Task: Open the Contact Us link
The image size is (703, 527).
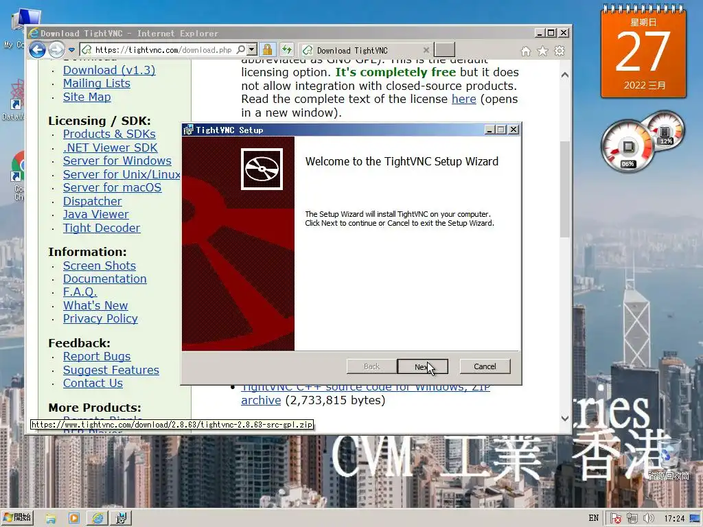Action: click(x=93, y=383)
